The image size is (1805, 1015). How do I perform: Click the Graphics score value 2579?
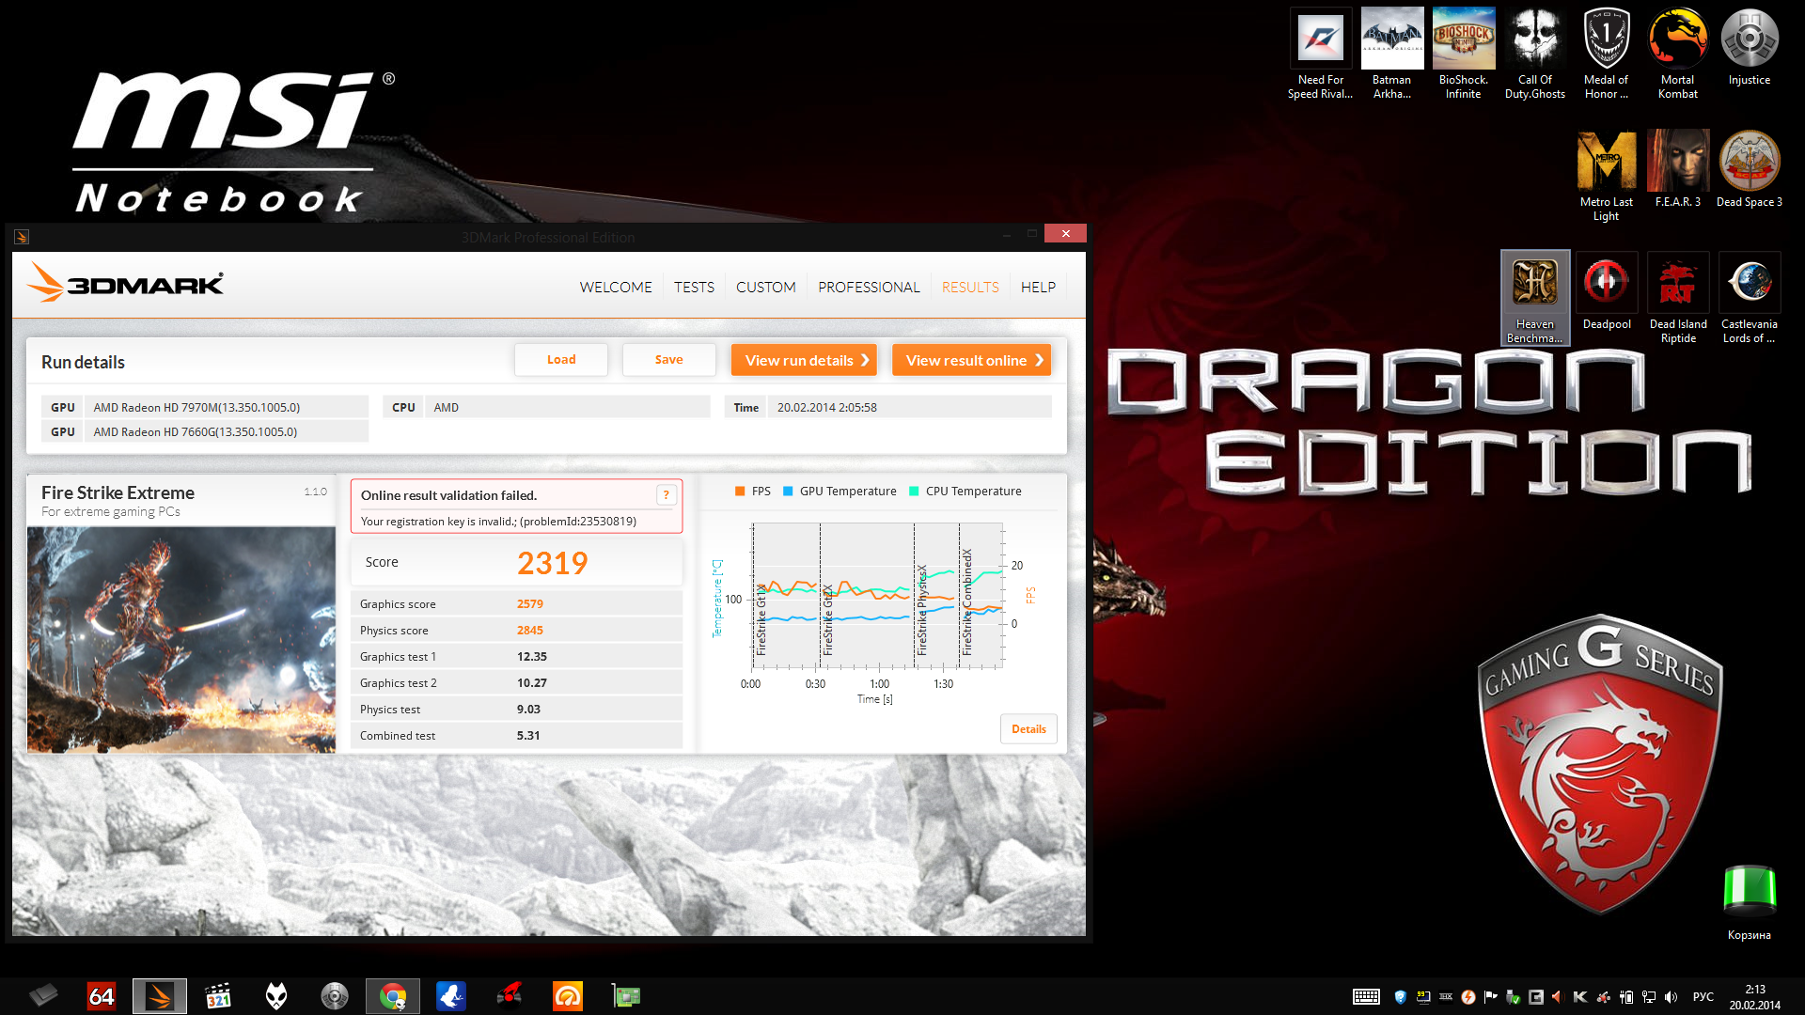point(529,604)
